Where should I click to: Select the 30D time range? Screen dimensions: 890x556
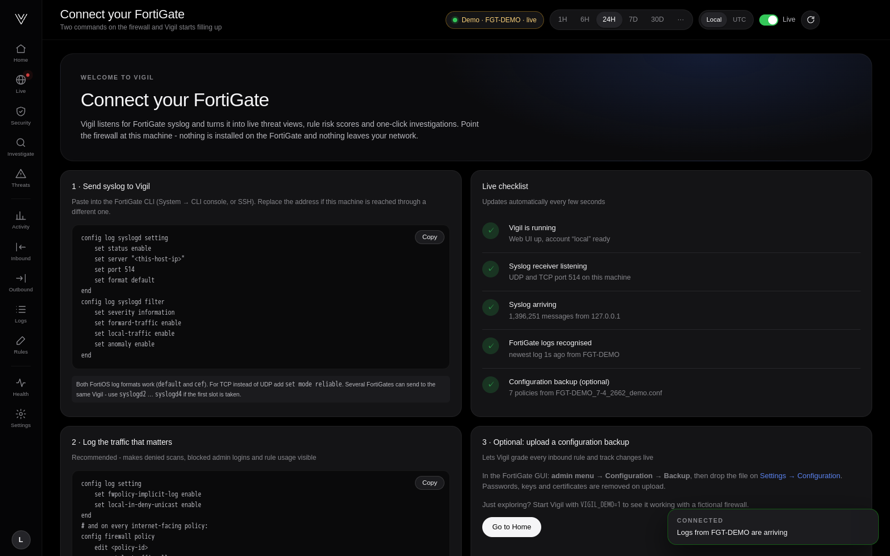[657, 19]
